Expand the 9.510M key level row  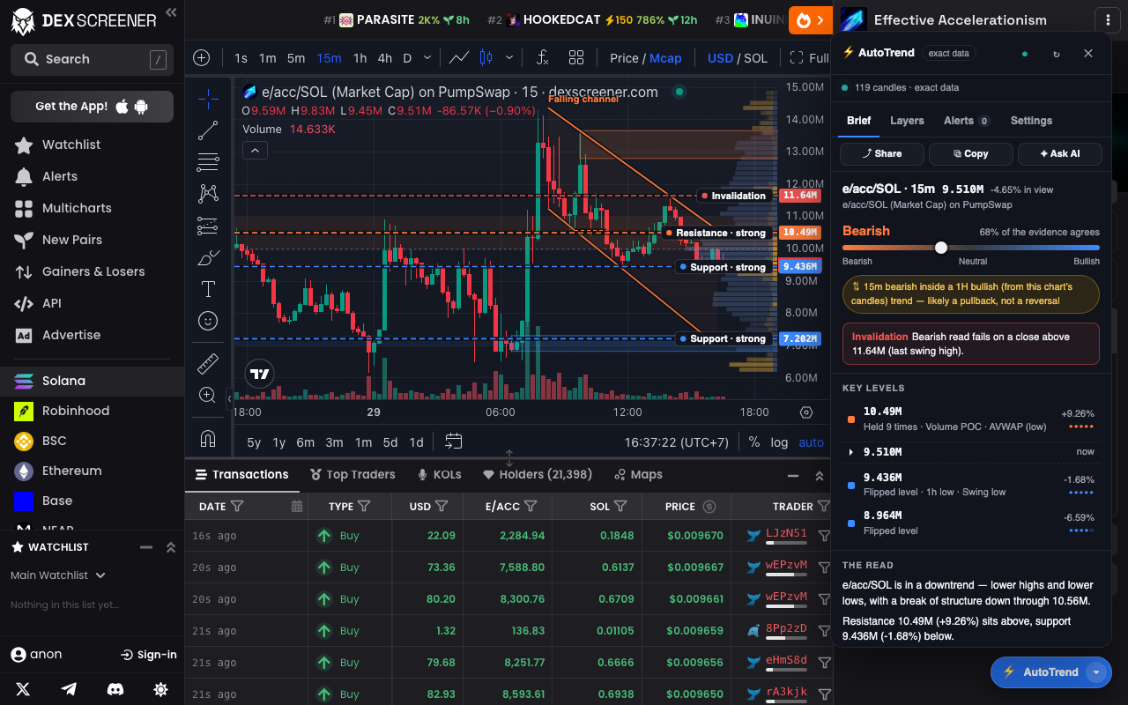pos(971,452)
